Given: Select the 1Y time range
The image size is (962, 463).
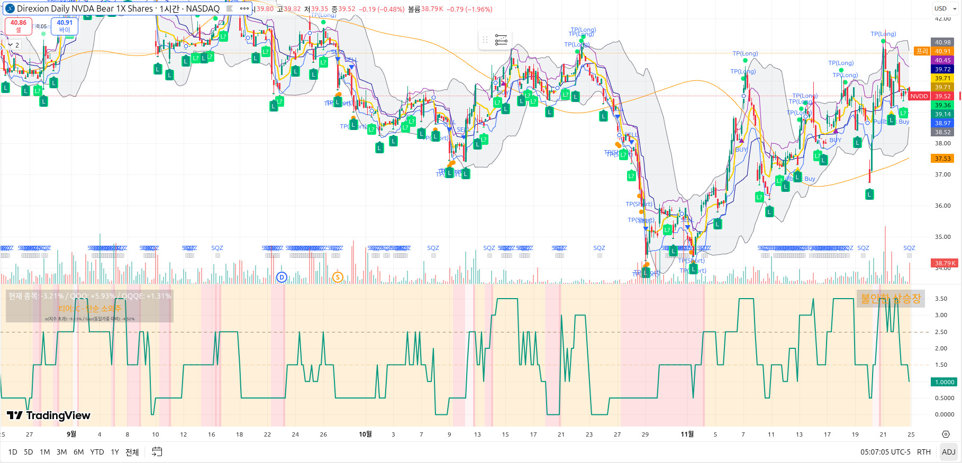Looking at the screenshot, I should [115, 452].
